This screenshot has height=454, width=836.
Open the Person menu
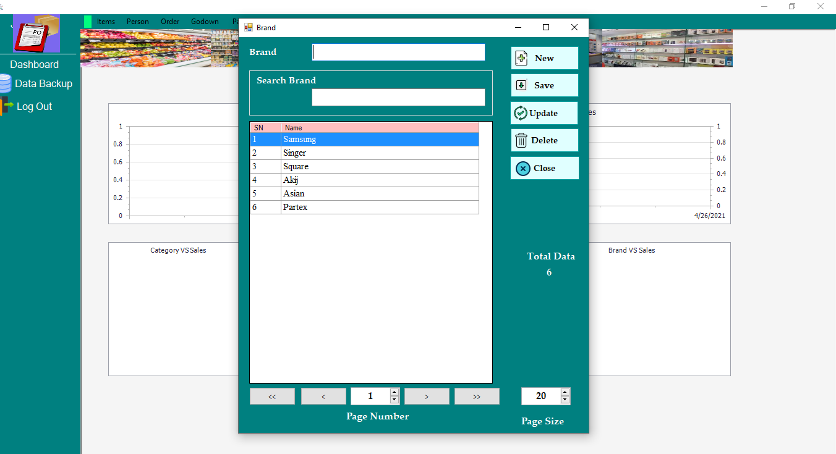pos(138,22)
